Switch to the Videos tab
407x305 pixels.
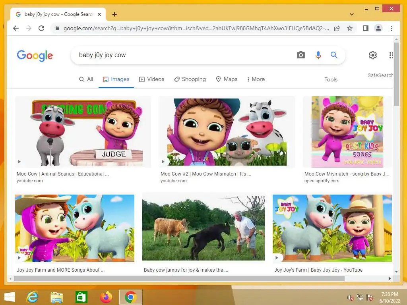click(x=152, y=79)
